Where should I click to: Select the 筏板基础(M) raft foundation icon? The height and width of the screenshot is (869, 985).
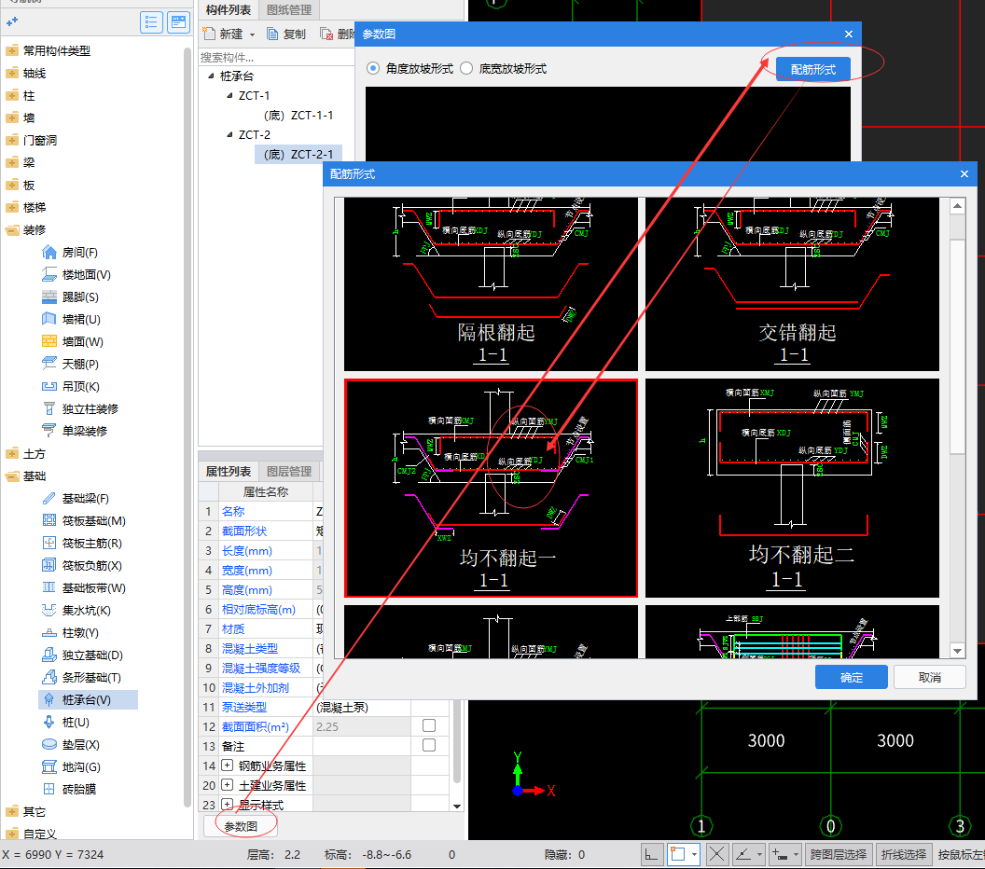click(49, 520)
